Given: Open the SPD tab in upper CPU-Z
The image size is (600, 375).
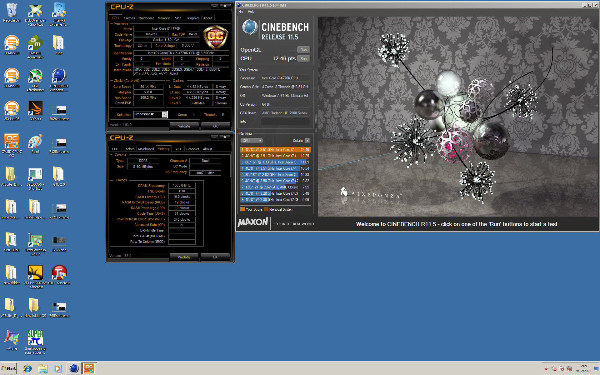Looking at the screenshot, I should tap(178, 18).
